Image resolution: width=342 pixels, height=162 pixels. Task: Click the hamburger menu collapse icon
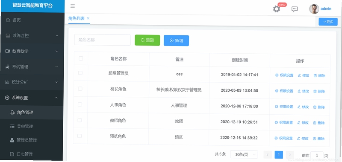coord(73,6)
